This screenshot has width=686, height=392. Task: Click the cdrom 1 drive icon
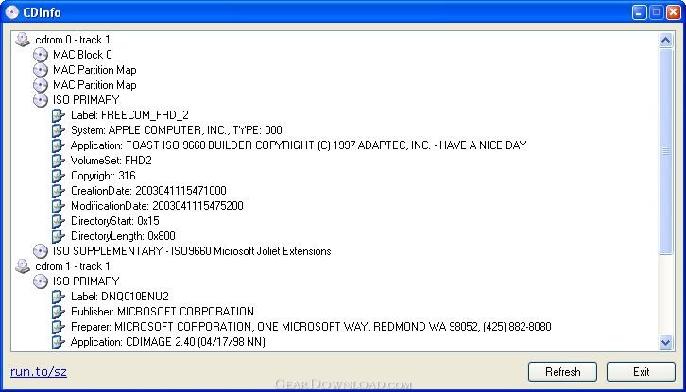point(23,266)
